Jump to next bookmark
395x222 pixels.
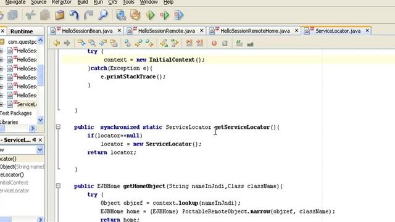pos(149,43)
